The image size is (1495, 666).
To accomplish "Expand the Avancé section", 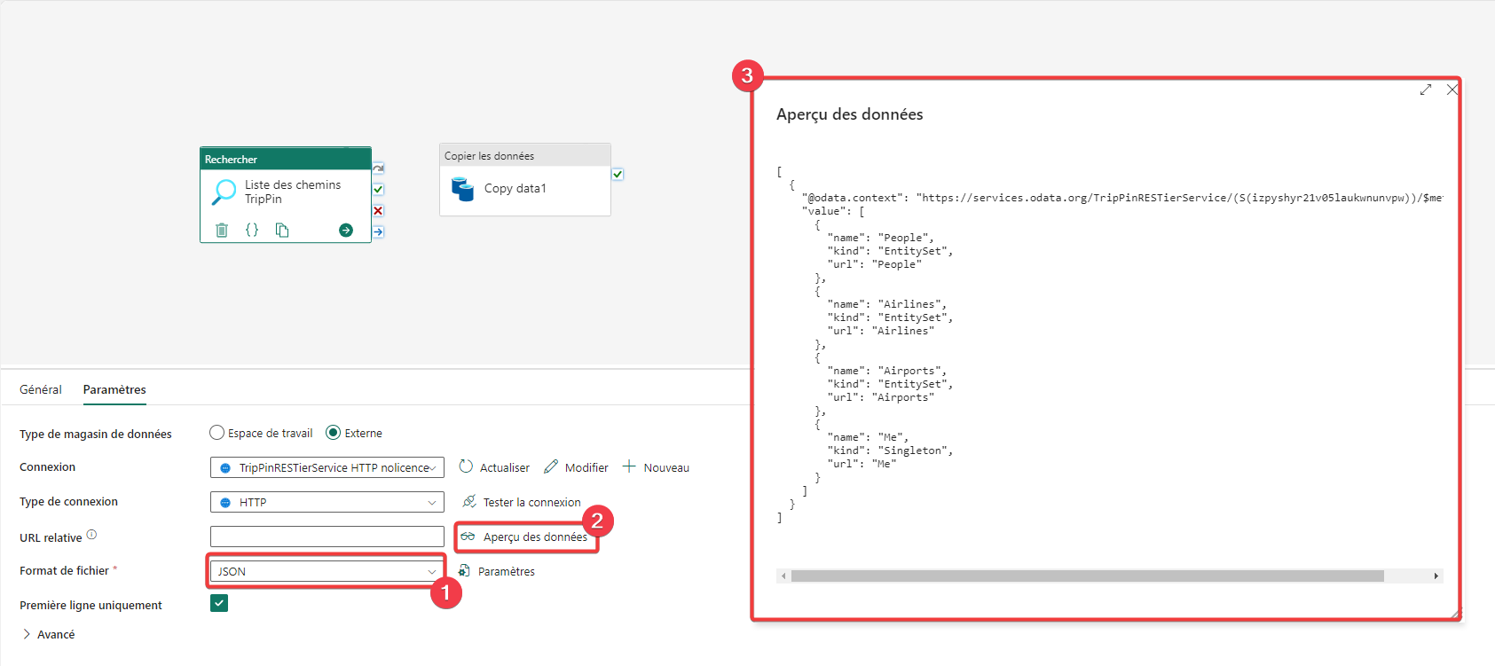I will [x=48, y=634].
